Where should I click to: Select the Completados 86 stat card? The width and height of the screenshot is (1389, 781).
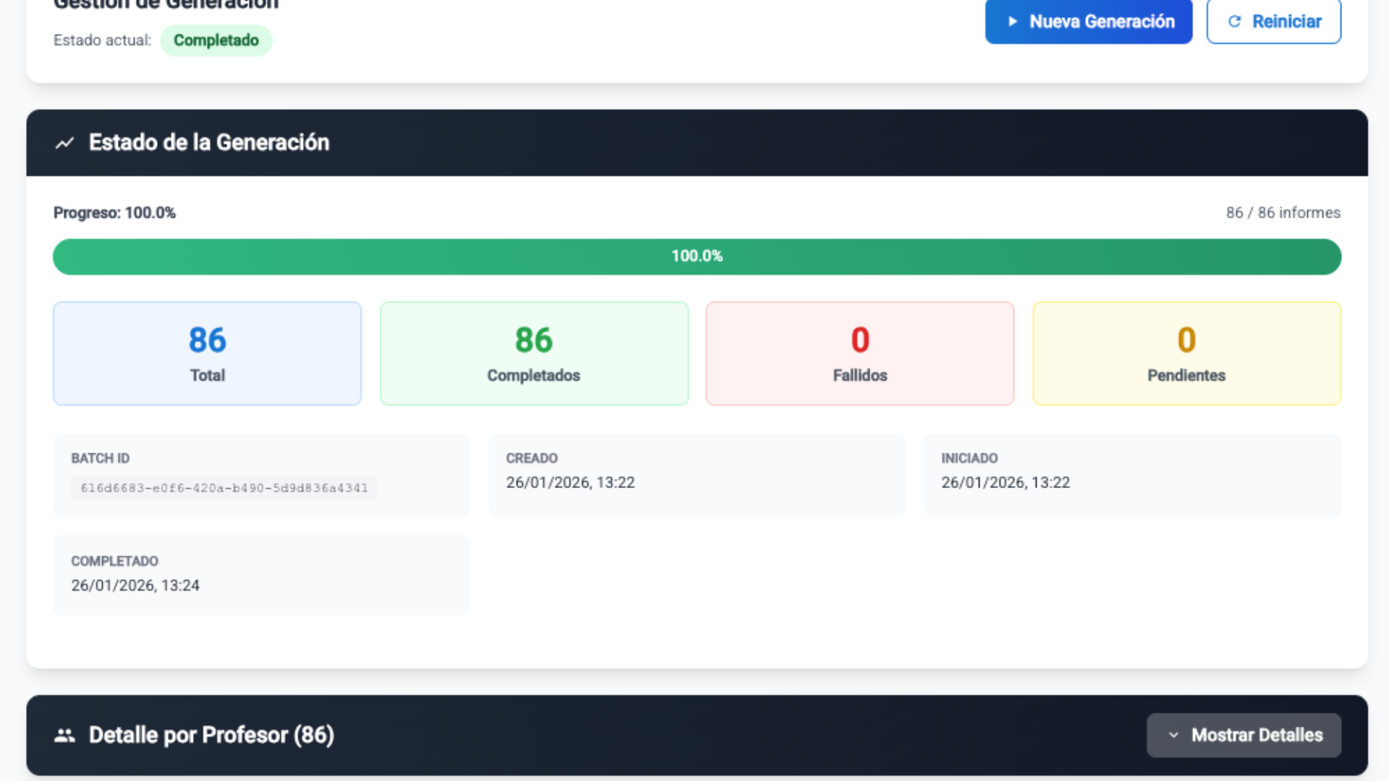tap(534, 354)
